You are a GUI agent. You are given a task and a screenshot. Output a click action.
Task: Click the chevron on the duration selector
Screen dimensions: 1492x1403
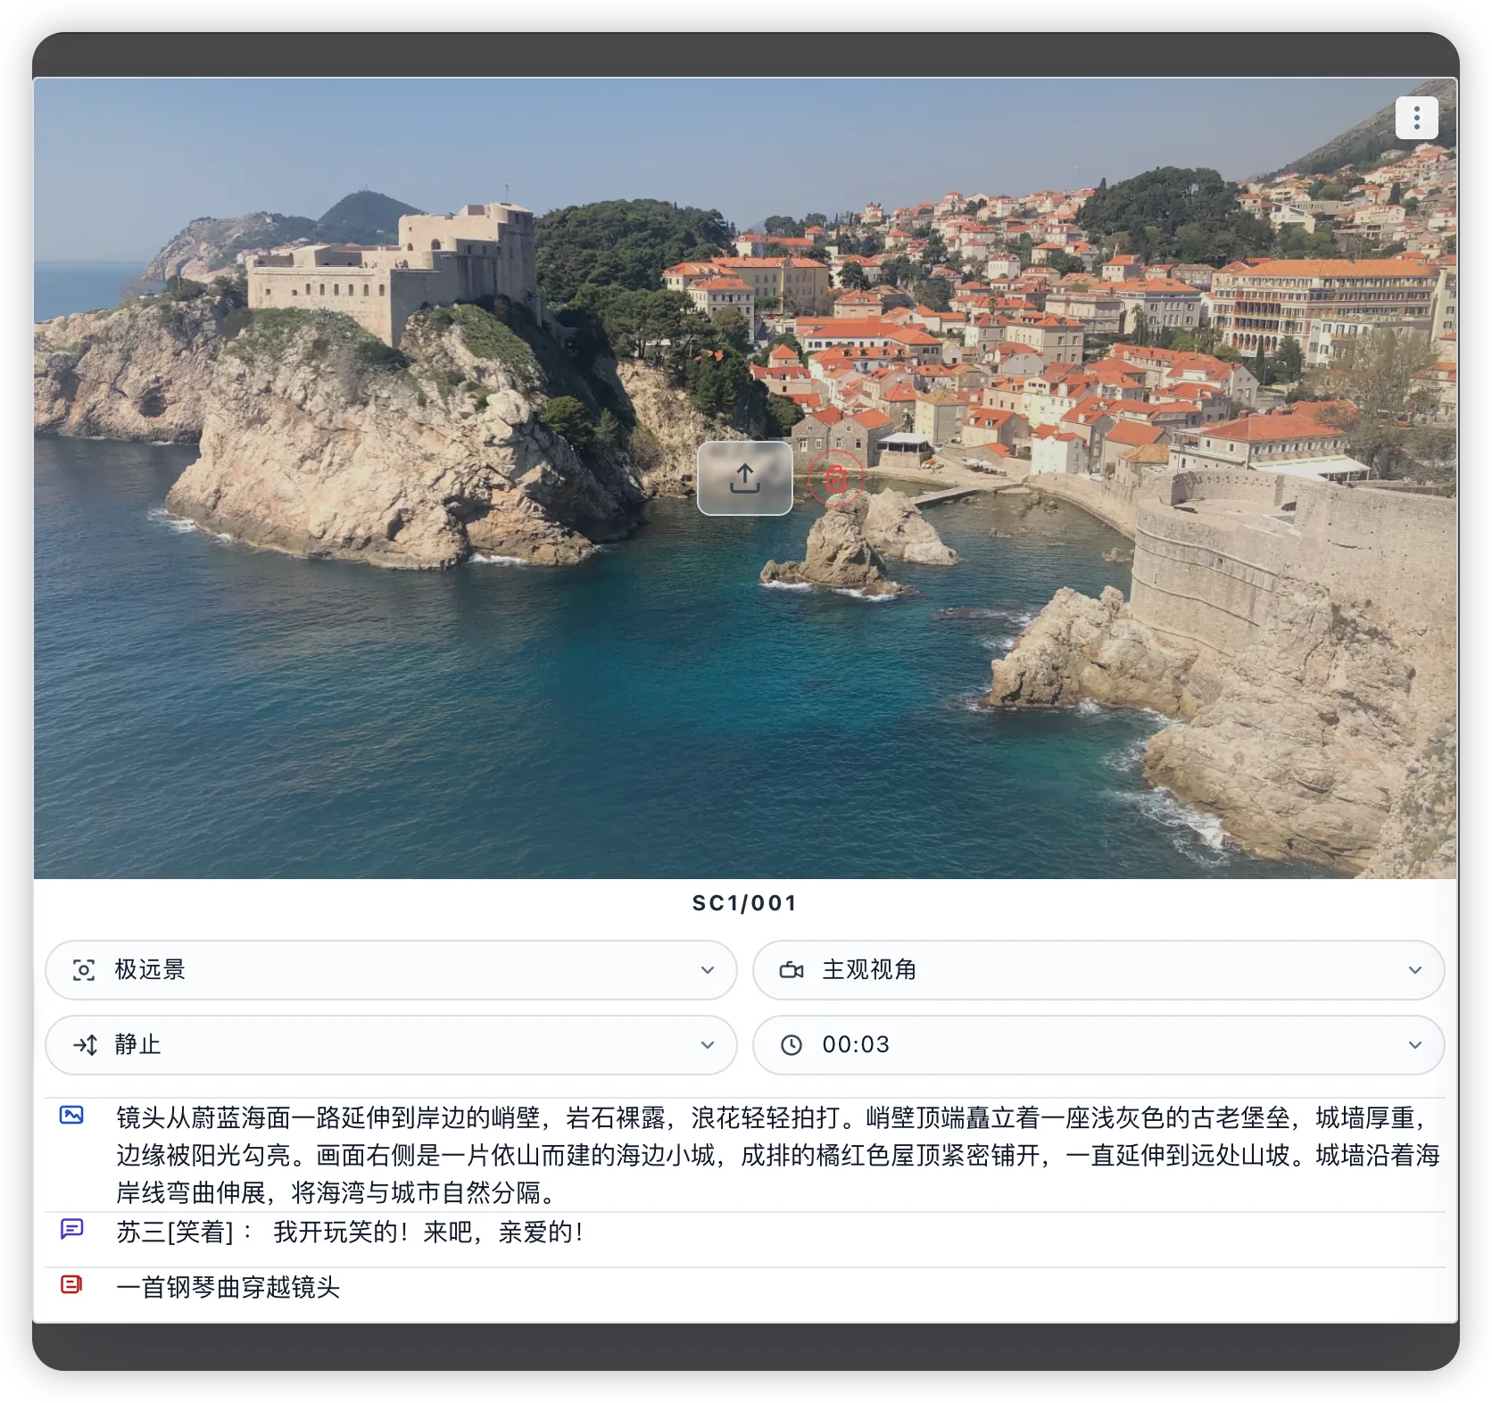click(1414, 1044)
